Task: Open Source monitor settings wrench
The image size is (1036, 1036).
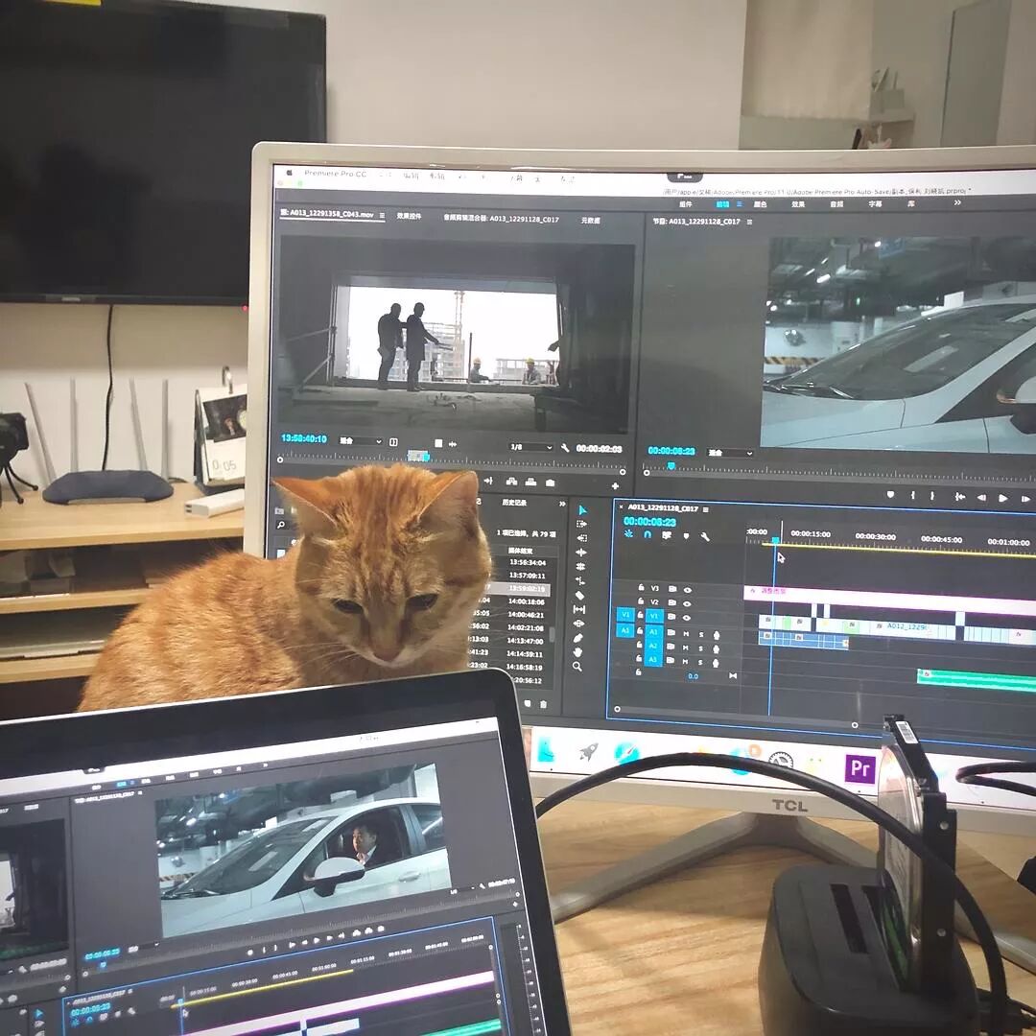Action: [565, 447]
